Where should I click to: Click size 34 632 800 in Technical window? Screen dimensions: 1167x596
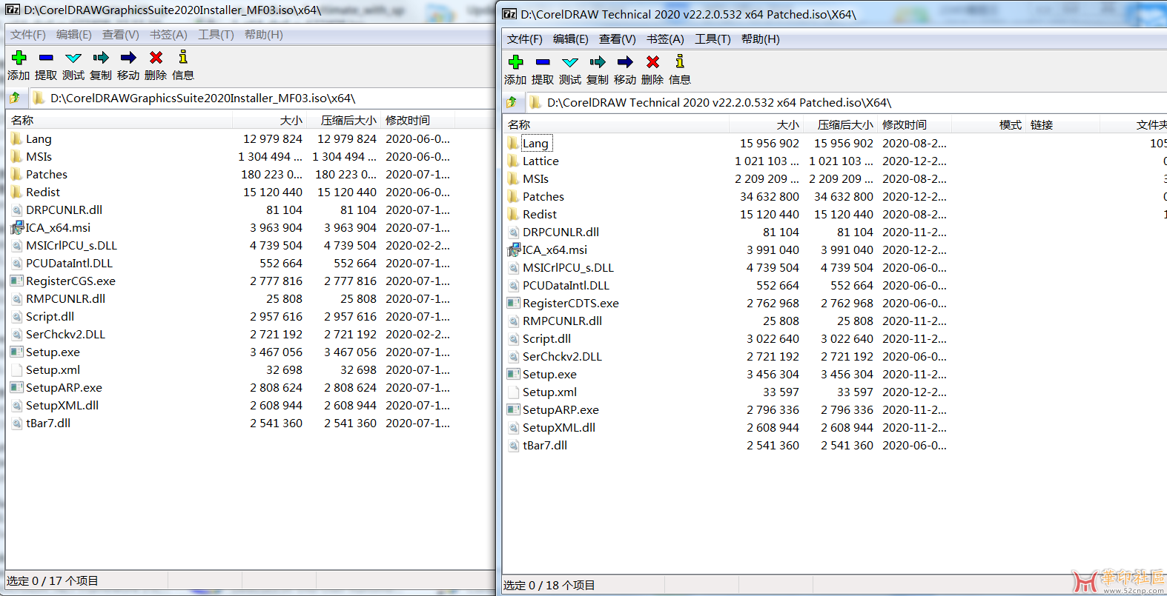coord(770,196)
